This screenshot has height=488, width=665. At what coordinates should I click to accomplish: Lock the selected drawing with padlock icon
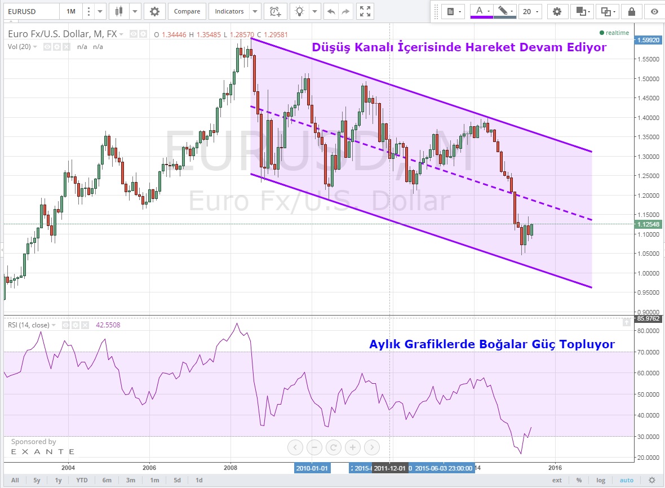pyautogui.click(x=632, y=11)
